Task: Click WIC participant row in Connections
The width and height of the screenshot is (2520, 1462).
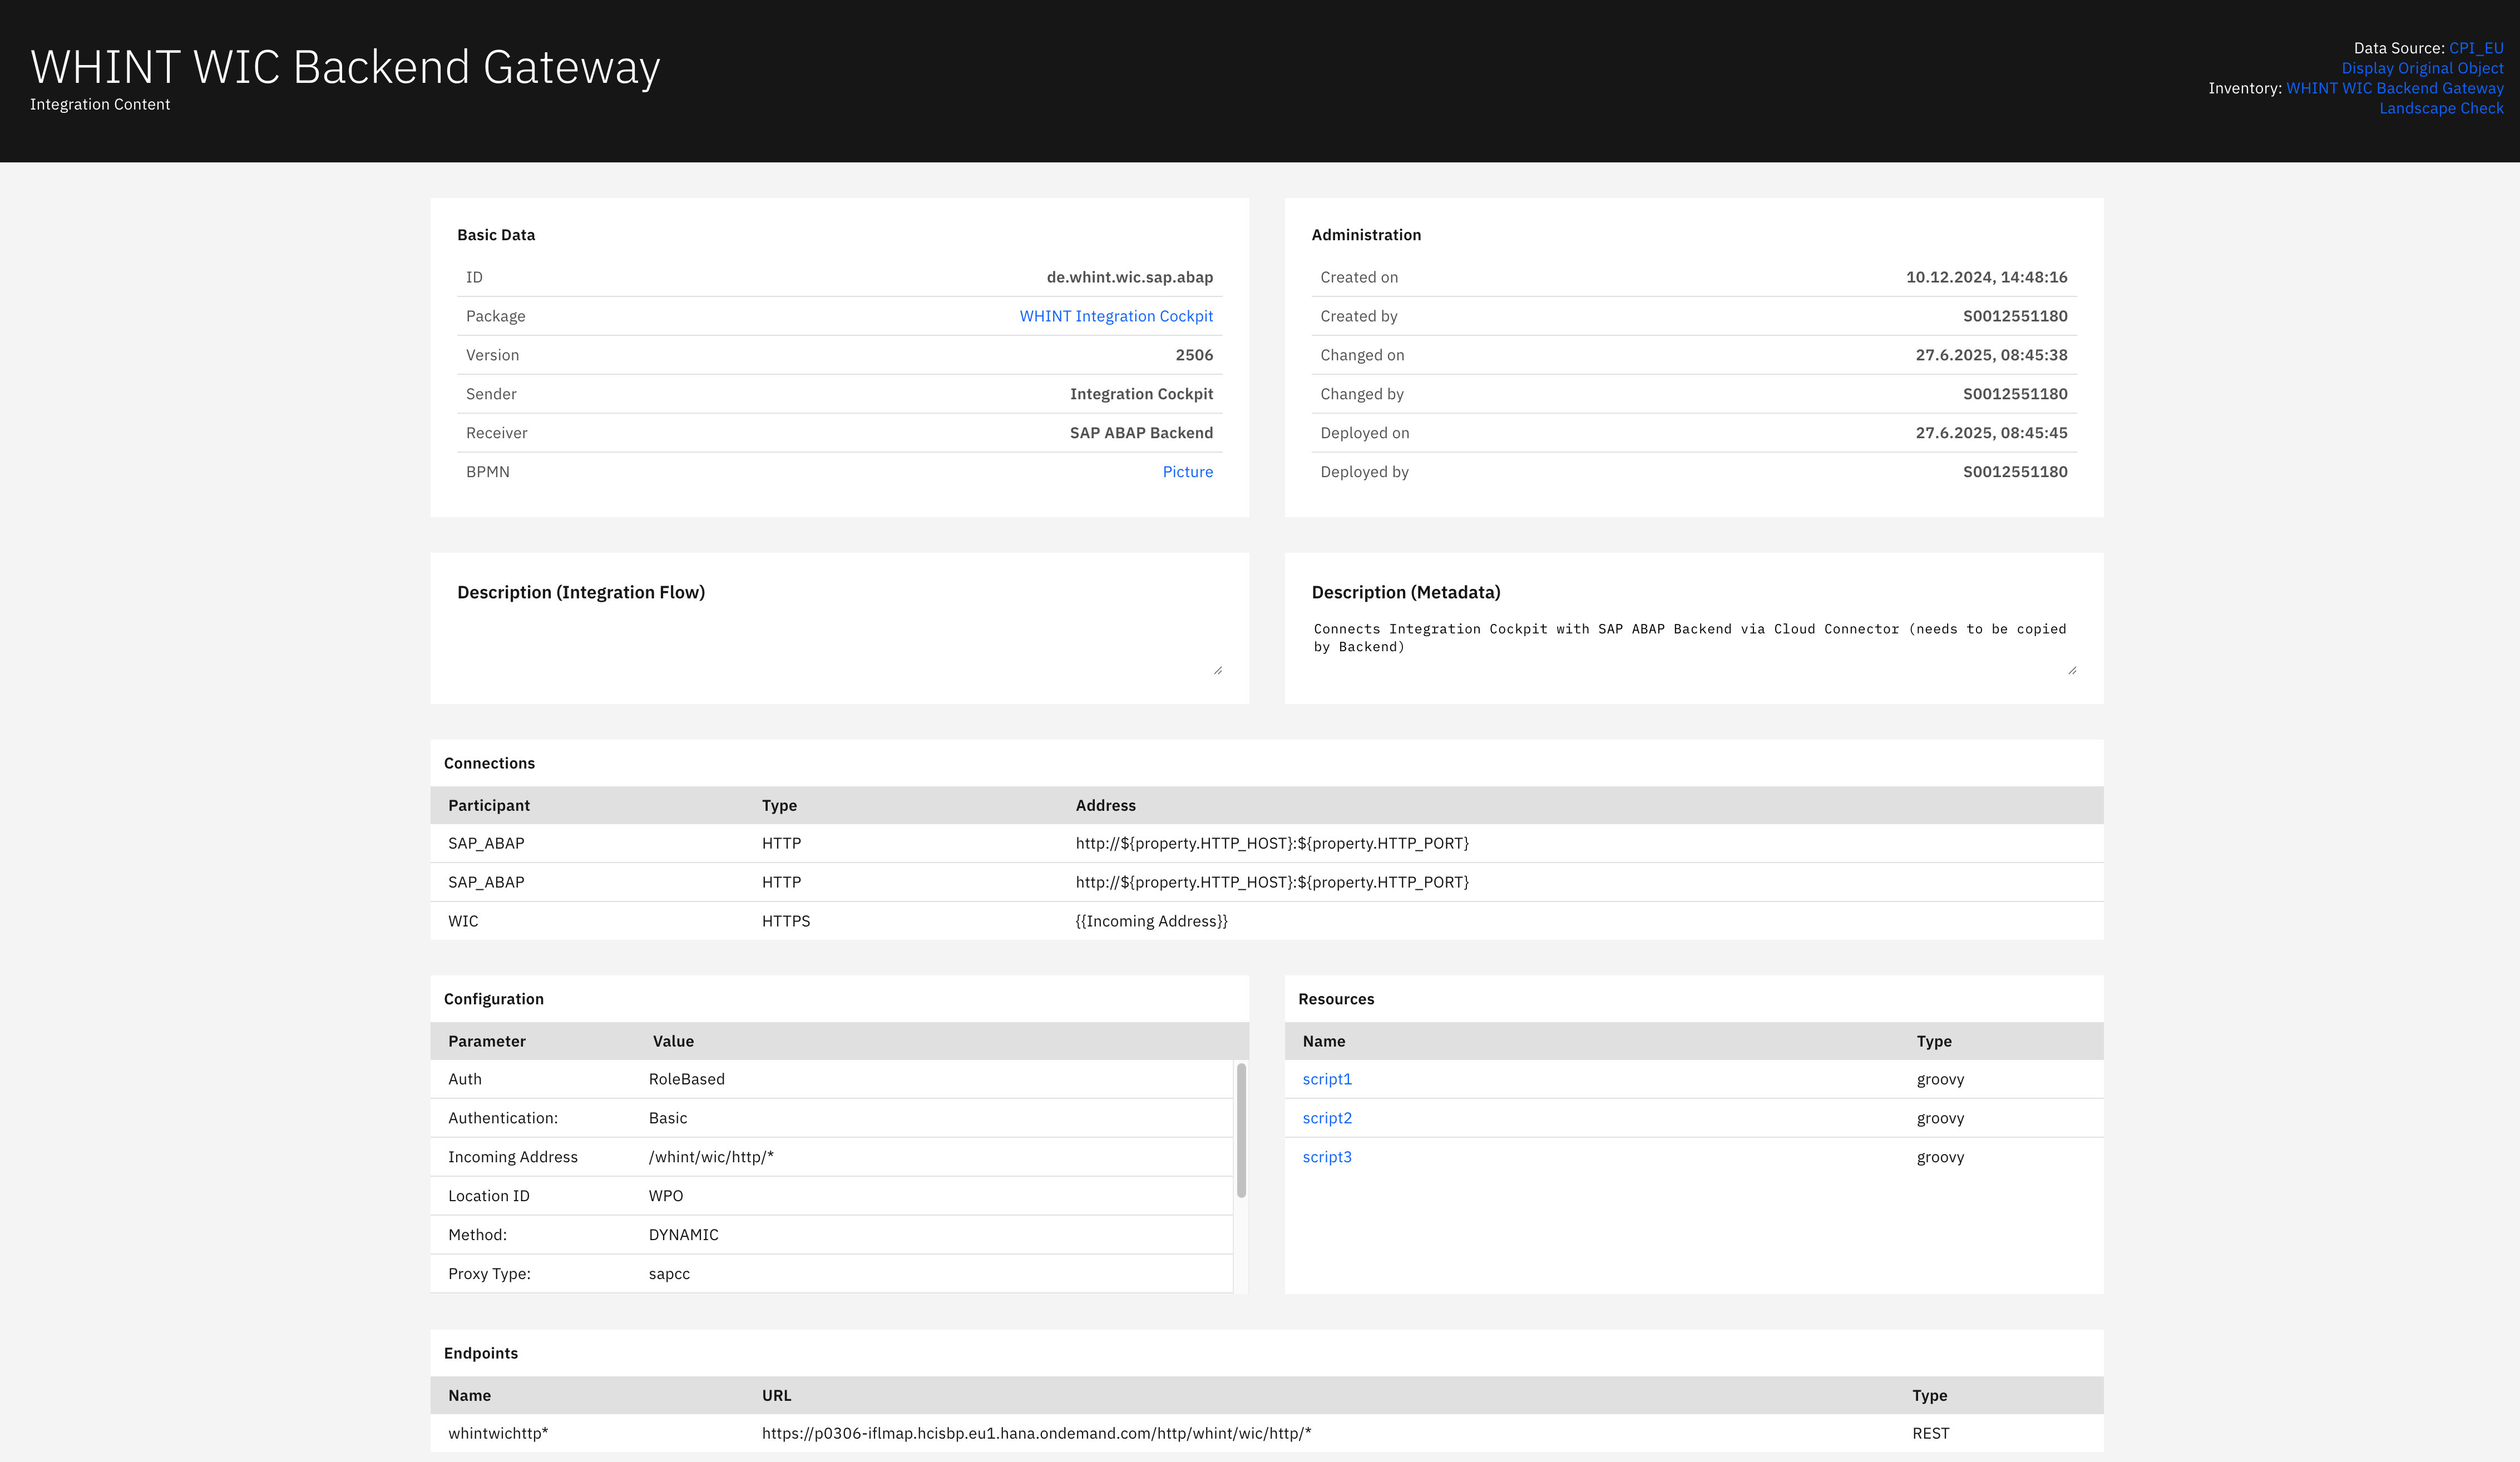Action: coord(1266,921)
